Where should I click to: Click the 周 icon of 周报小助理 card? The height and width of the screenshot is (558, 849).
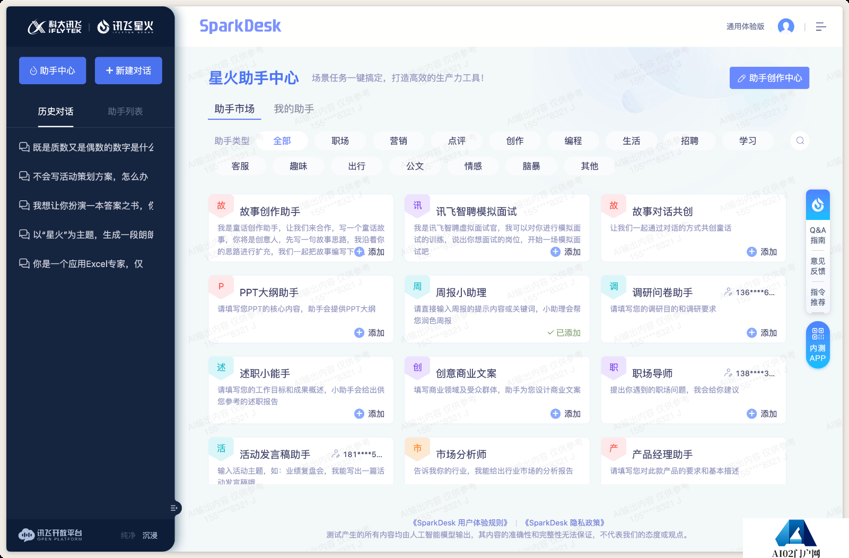[x=417, y=287]
